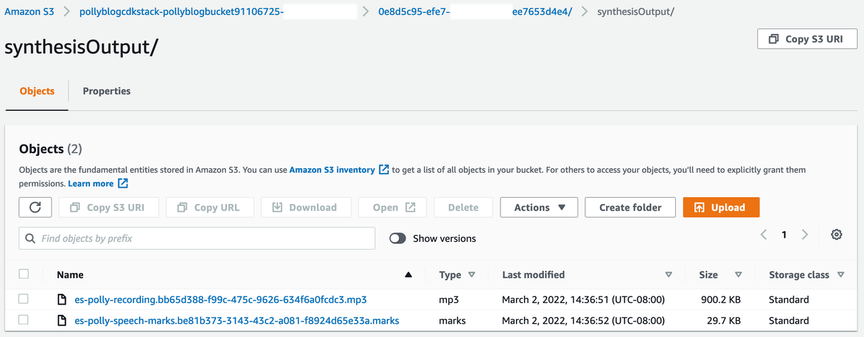Click the Create folder button
This screenshot has height=337, width=864.
(630, 207)
